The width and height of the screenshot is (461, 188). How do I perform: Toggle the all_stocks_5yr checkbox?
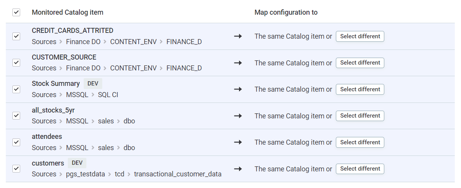tap(16, 116)
